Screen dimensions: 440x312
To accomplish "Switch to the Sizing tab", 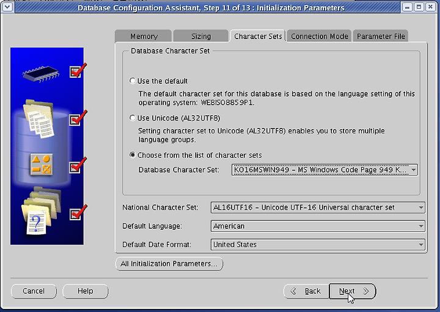I will point(201,36).
